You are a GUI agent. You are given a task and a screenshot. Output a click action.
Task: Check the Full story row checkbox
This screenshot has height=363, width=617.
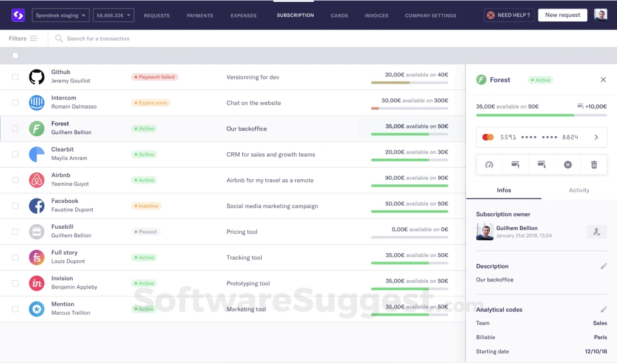[15, 258]
